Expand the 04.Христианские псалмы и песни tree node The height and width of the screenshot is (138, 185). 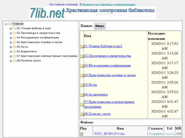tap(11, 42)
